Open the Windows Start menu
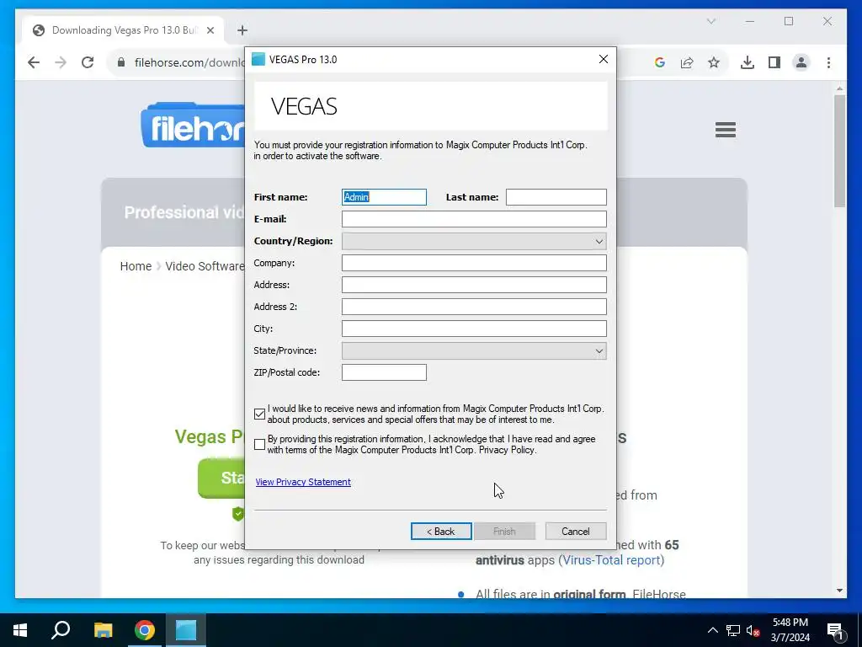This screenshot has height=647, width=862. pos(20,630)
